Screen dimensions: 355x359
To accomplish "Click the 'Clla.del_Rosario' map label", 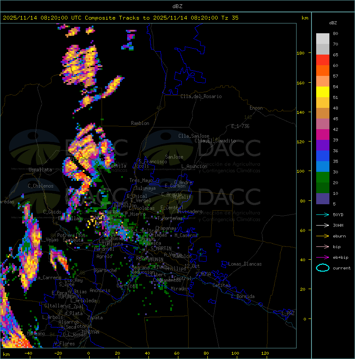I will [201, 96].
